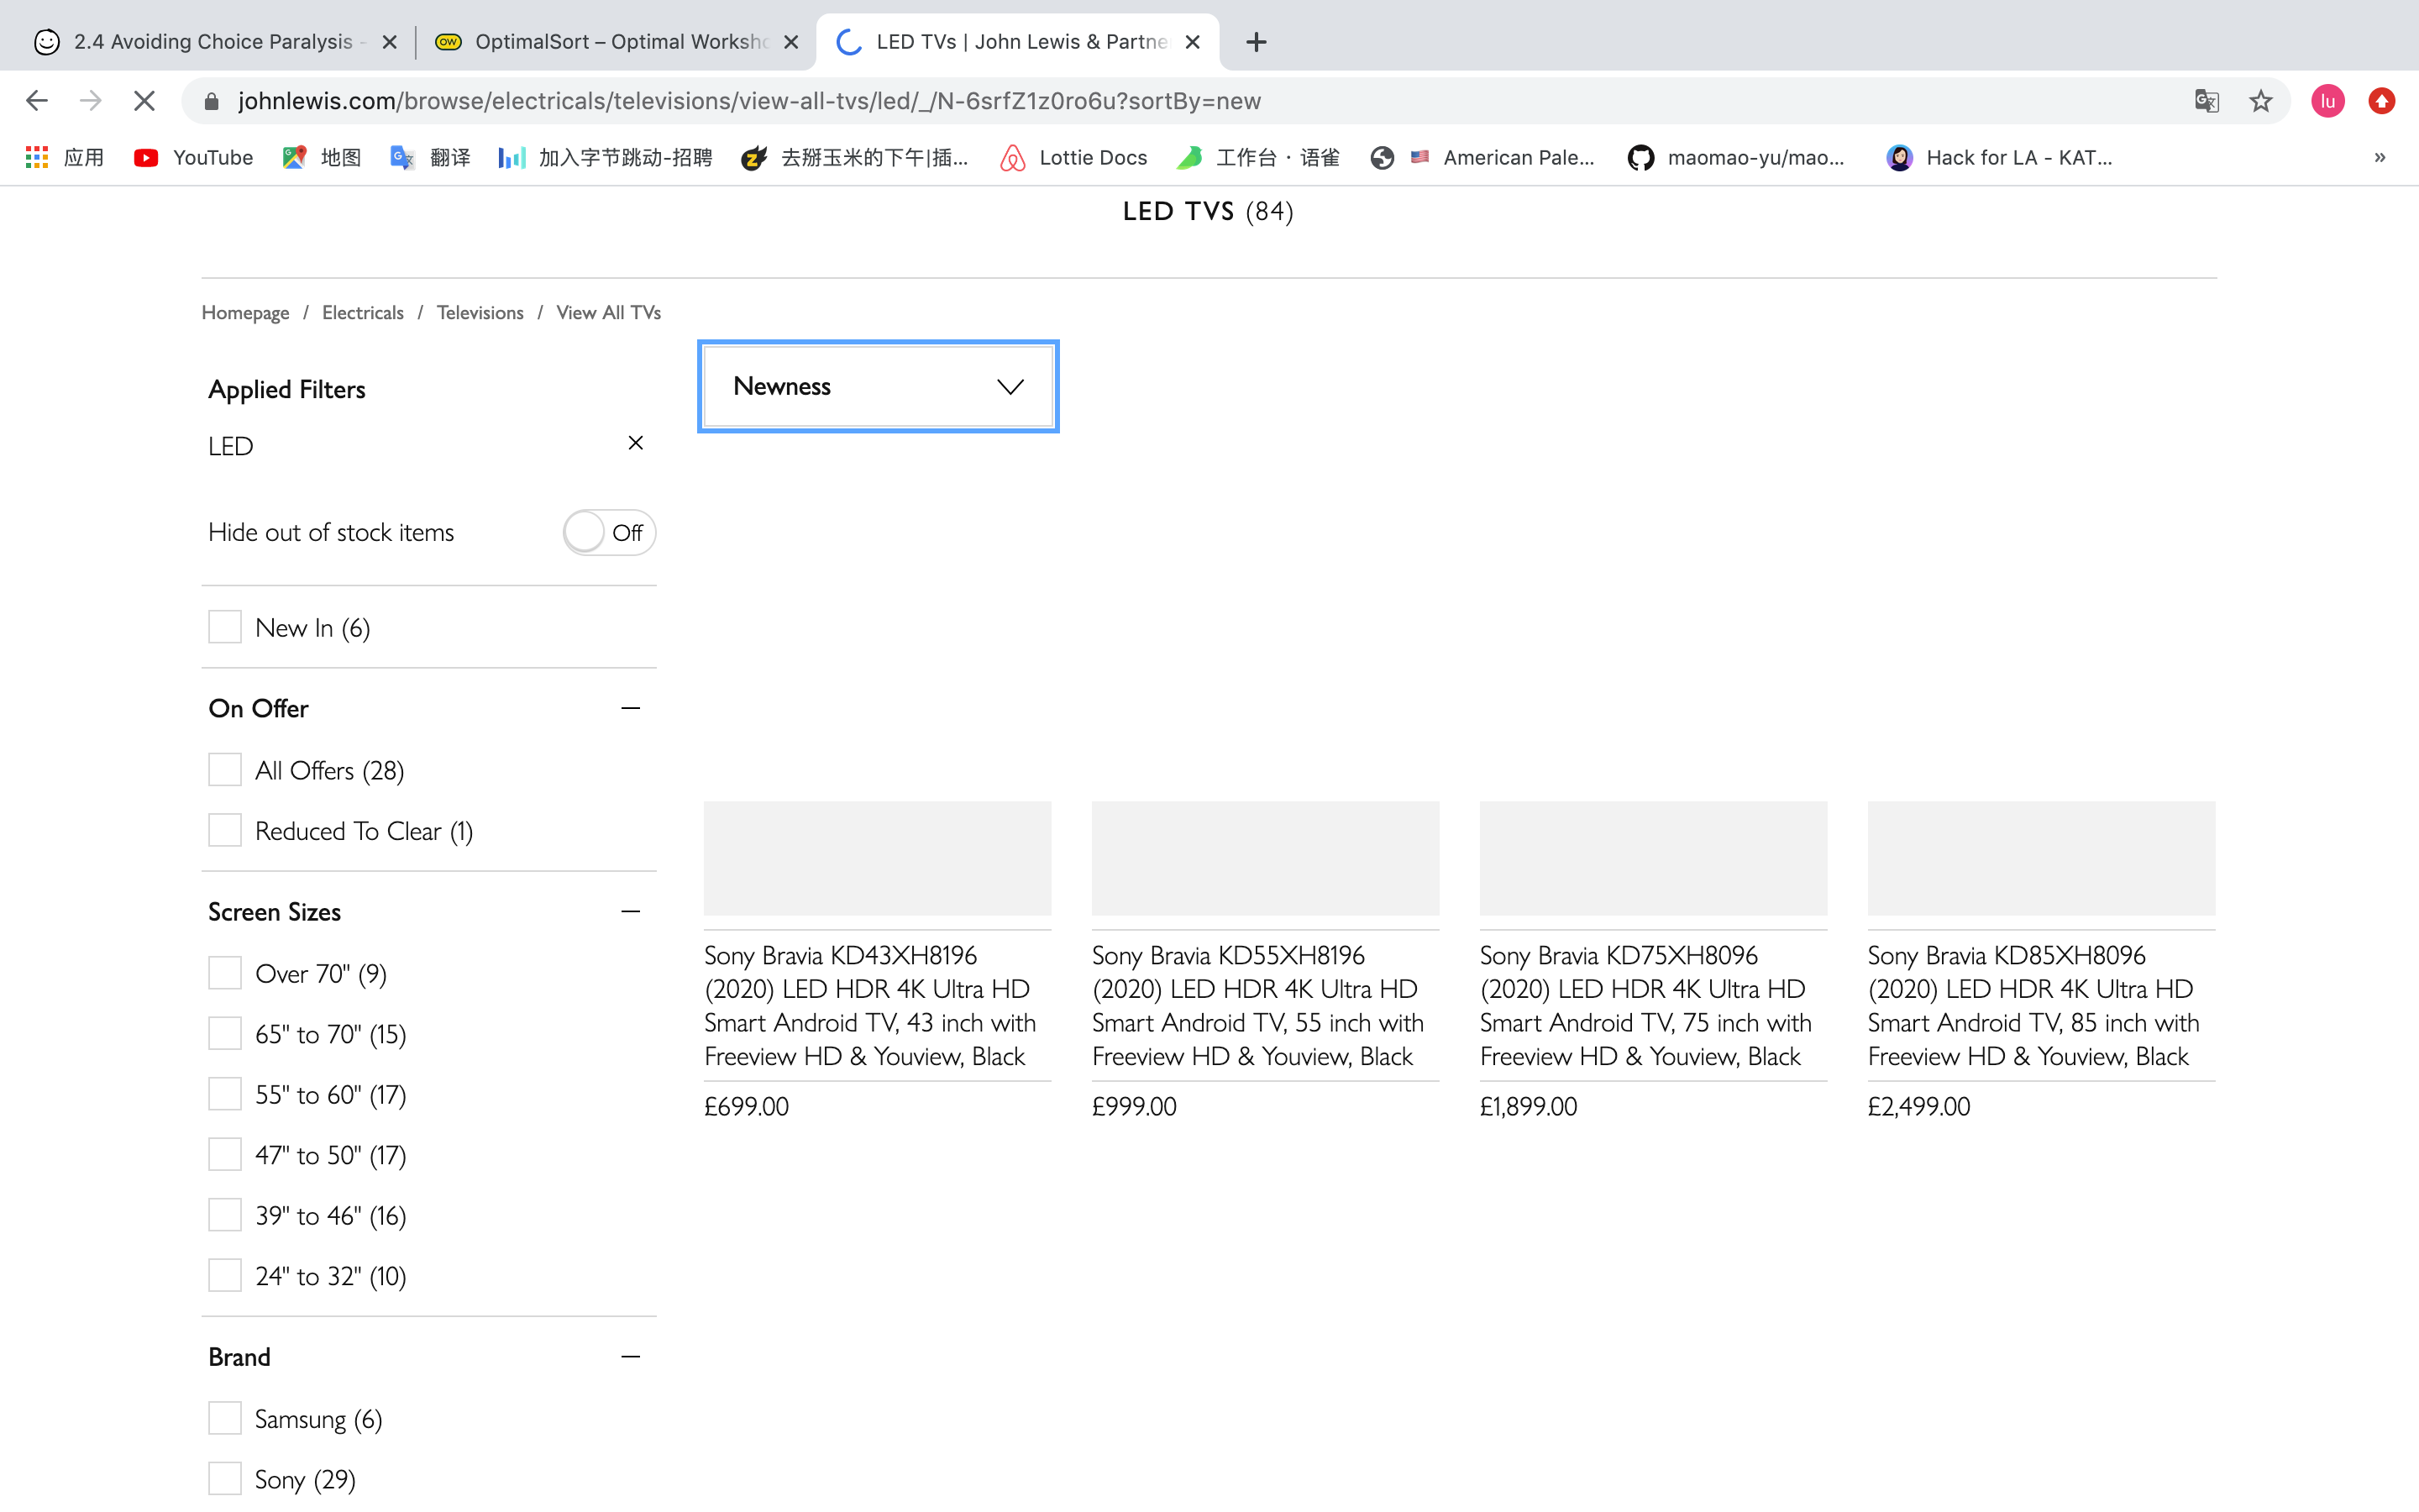This screenshot has width=2419, height=1512.
Task: Open the YouTube bookmark
Action: 194,157
